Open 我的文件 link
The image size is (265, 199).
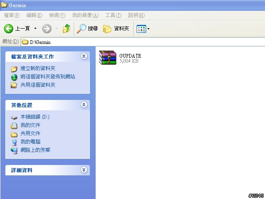tap(30, 125)
